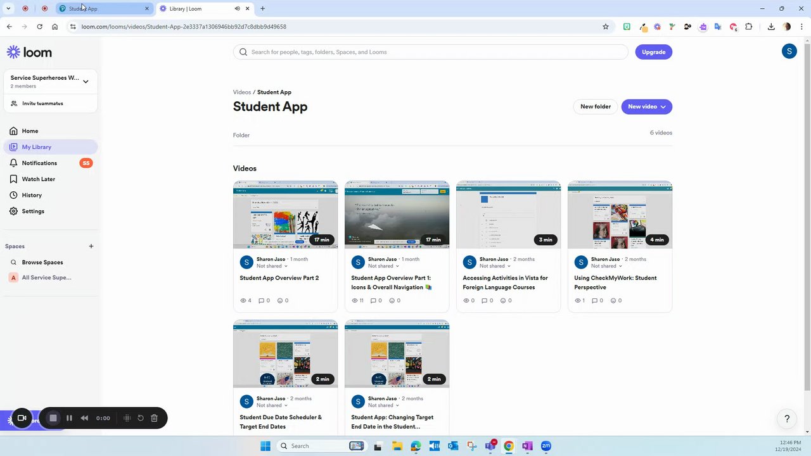
Task: Open the All Service Supe... space
Action: [x=46, y=277]
